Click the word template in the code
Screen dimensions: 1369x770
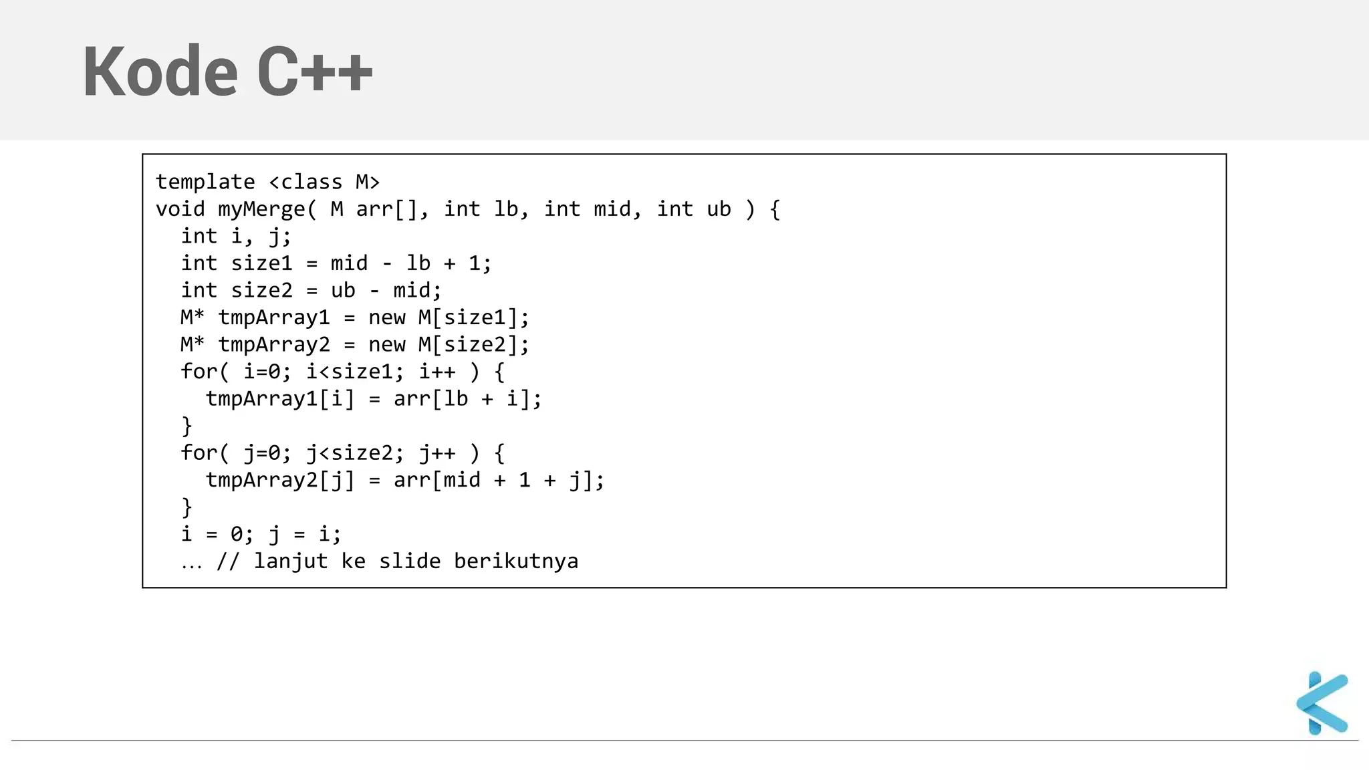205,182
